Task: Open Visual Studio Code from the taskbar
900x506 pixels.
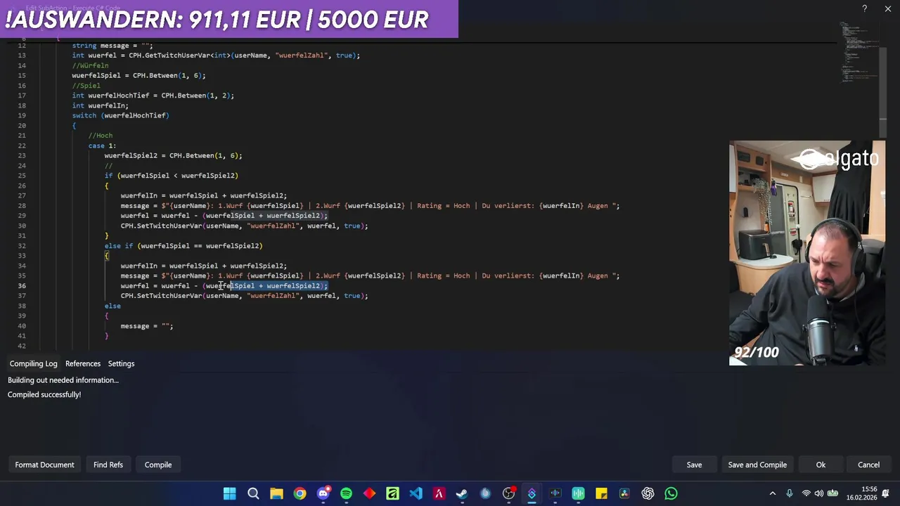Action: pyautogui.click(x=416, y=493)
